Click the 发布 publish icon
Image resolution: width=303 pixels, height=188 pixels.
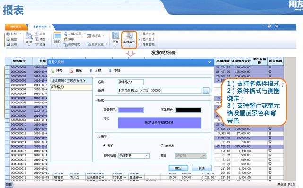pos(9,44)
